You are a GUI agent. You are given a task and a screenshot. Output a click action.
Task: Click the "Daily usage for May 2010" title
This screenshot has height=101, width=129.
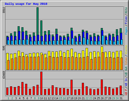[26, 4]
